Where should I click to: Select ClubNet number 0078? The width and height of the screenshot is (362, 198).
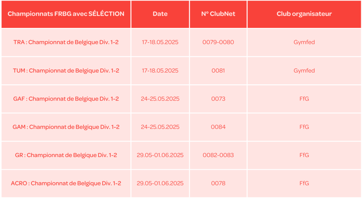coord(218,183)
